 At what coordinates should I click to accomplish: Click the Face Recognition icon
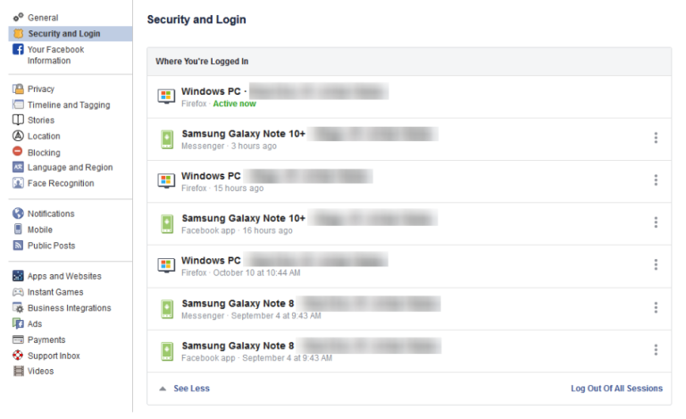(x=18, y=183)
